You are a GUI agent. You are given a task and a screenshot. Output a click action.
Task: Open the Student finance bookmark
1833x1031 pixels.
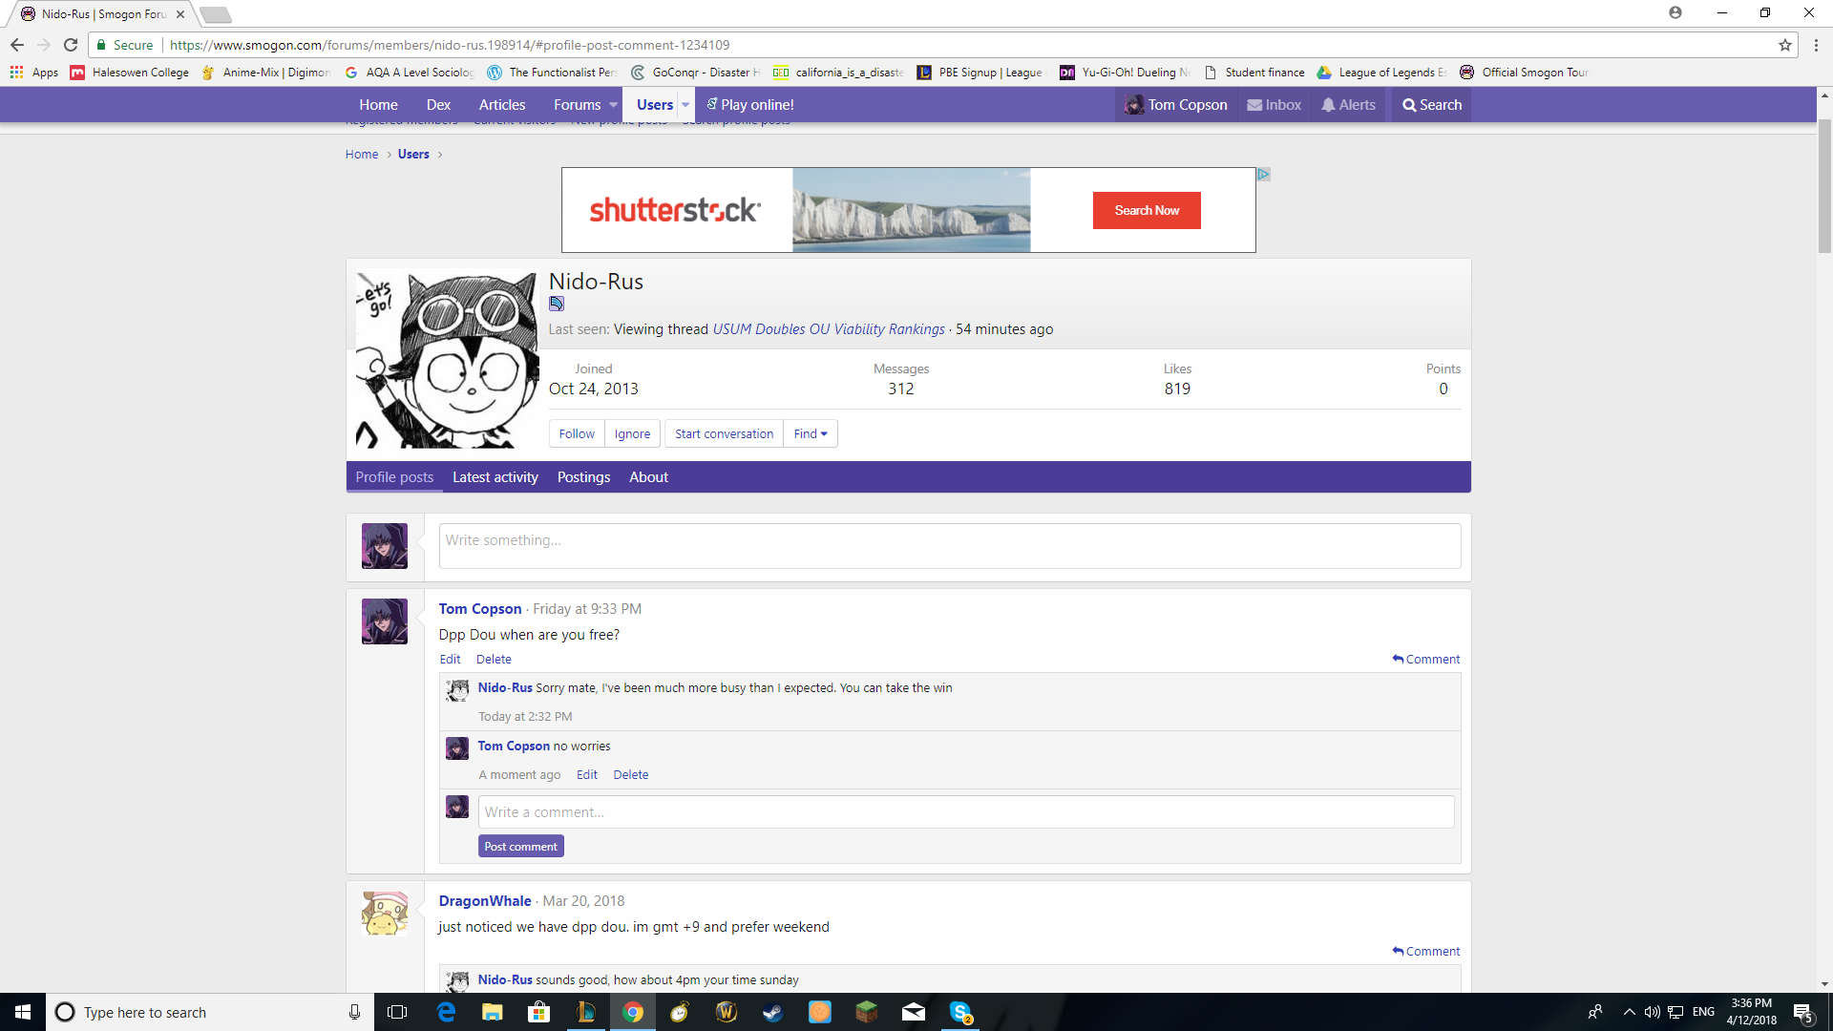[x=1254, y=73]
